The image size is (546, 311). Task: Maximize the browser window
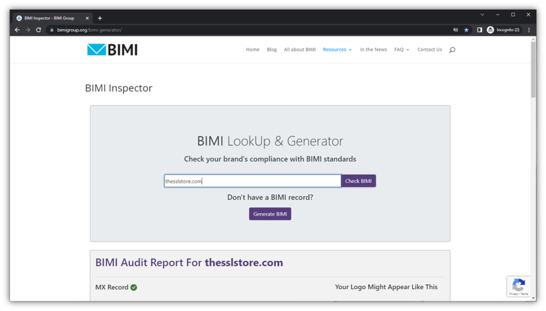513,14
